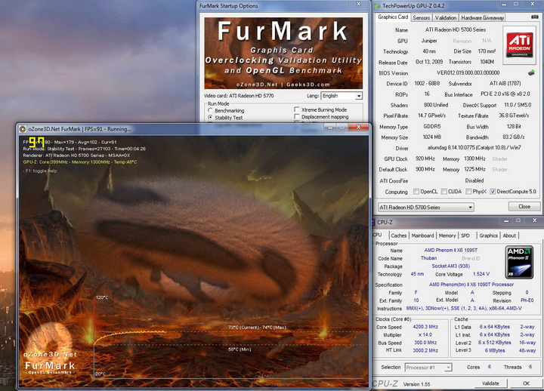
Task: Close the running FurMark stability window
Action: click(x=358, y=128)
